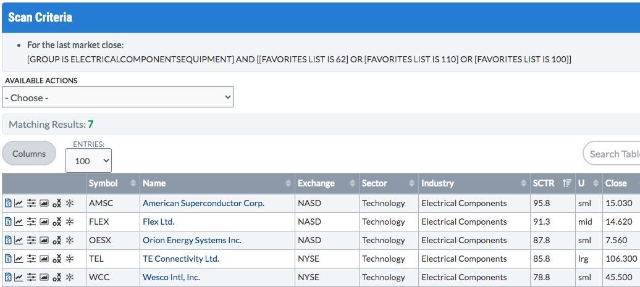The height and width of the screenshot is (287, 640).
Task: Open line chart icon for TEL row
Action: [x=19, y=259]
